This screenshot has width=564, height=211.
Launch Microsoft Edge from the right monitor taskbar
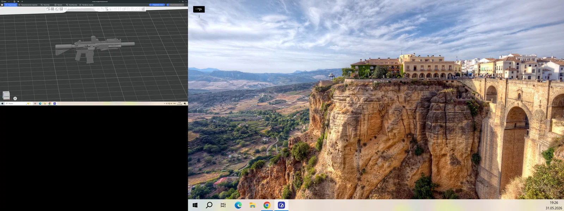[238, 205]
